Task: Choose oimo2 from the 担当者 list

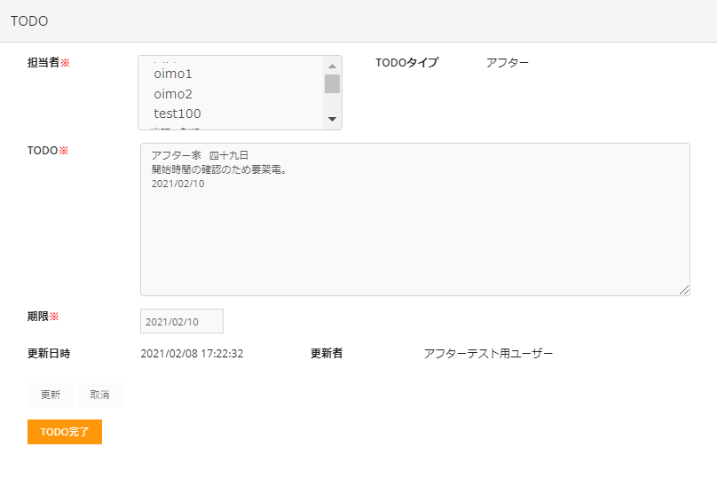Action: click(x=173, y=94)
